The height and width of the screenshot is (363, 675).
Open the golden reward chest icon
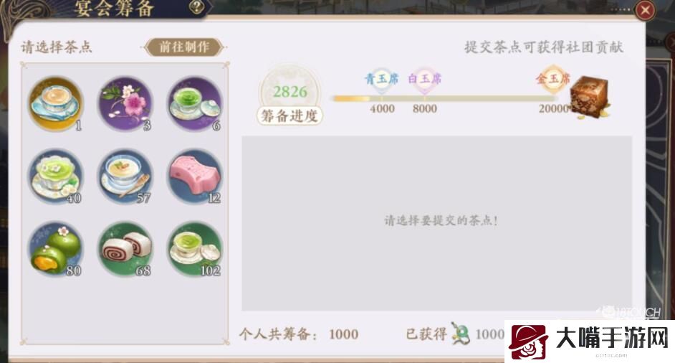point(589,97)
